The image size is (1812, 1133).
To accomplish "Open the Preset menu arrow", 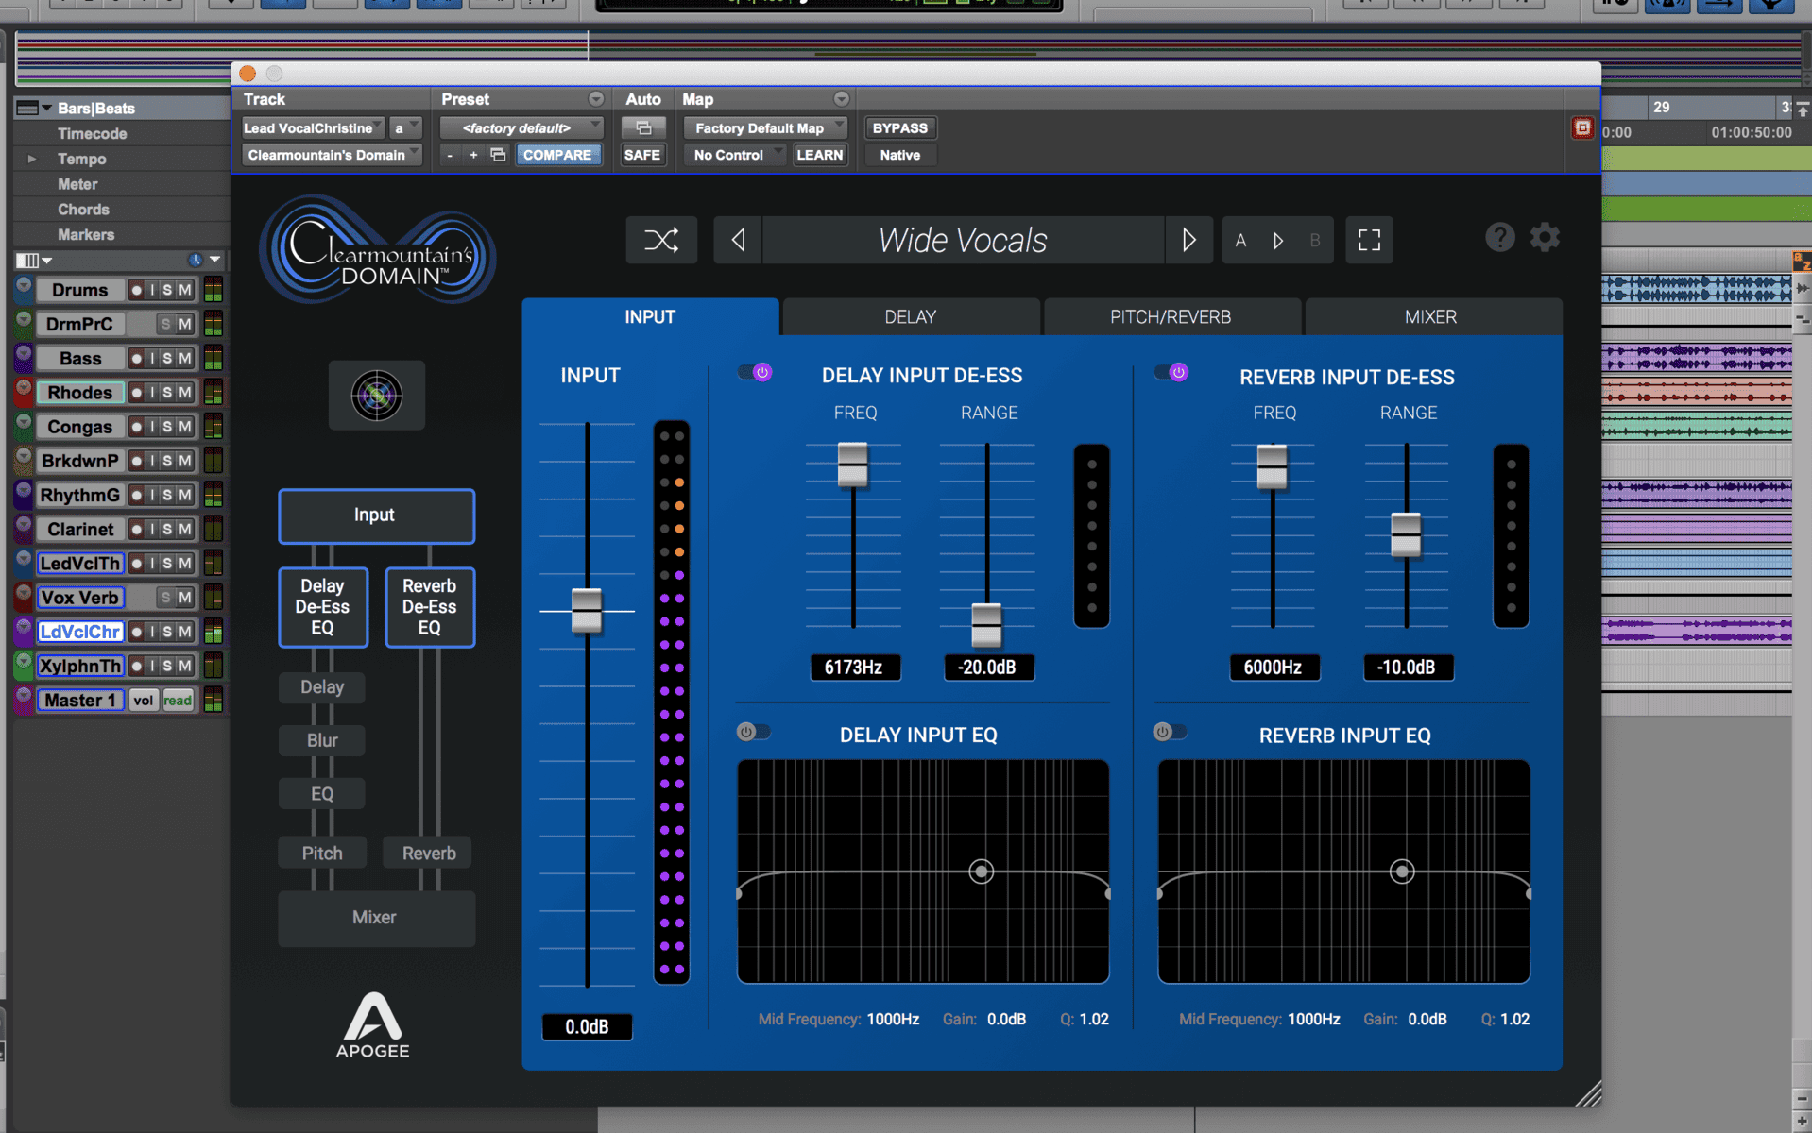I will (x=595, y=99).
